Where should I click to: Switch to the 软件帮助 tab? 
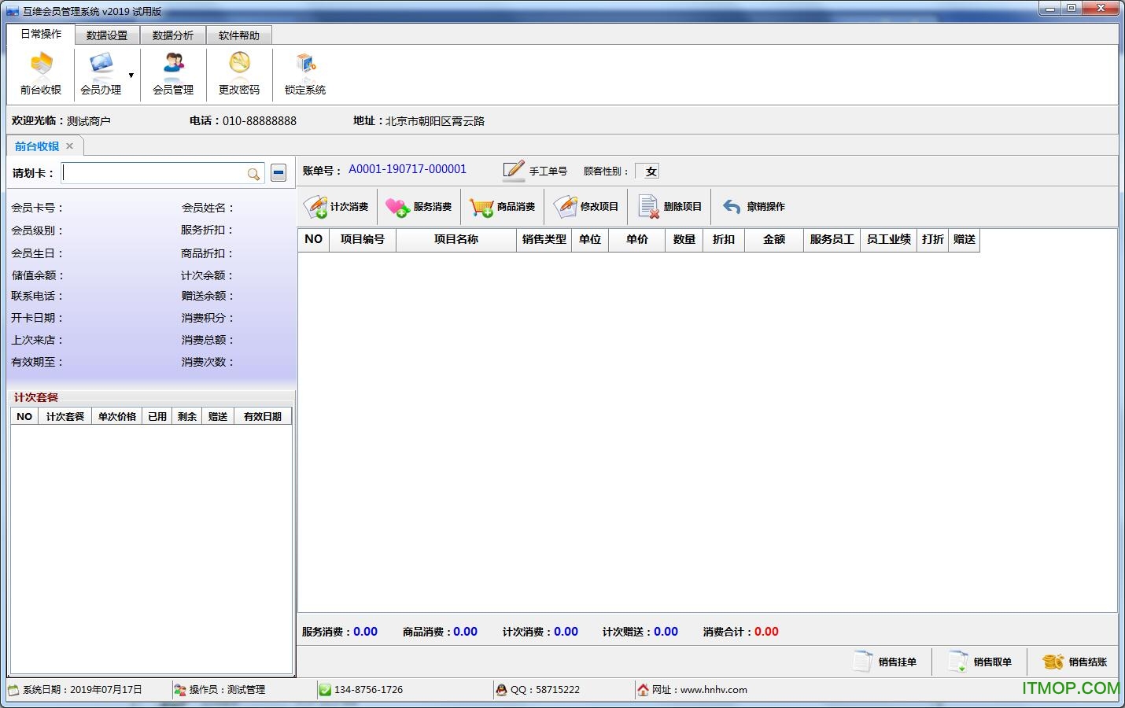pos(239,35)
